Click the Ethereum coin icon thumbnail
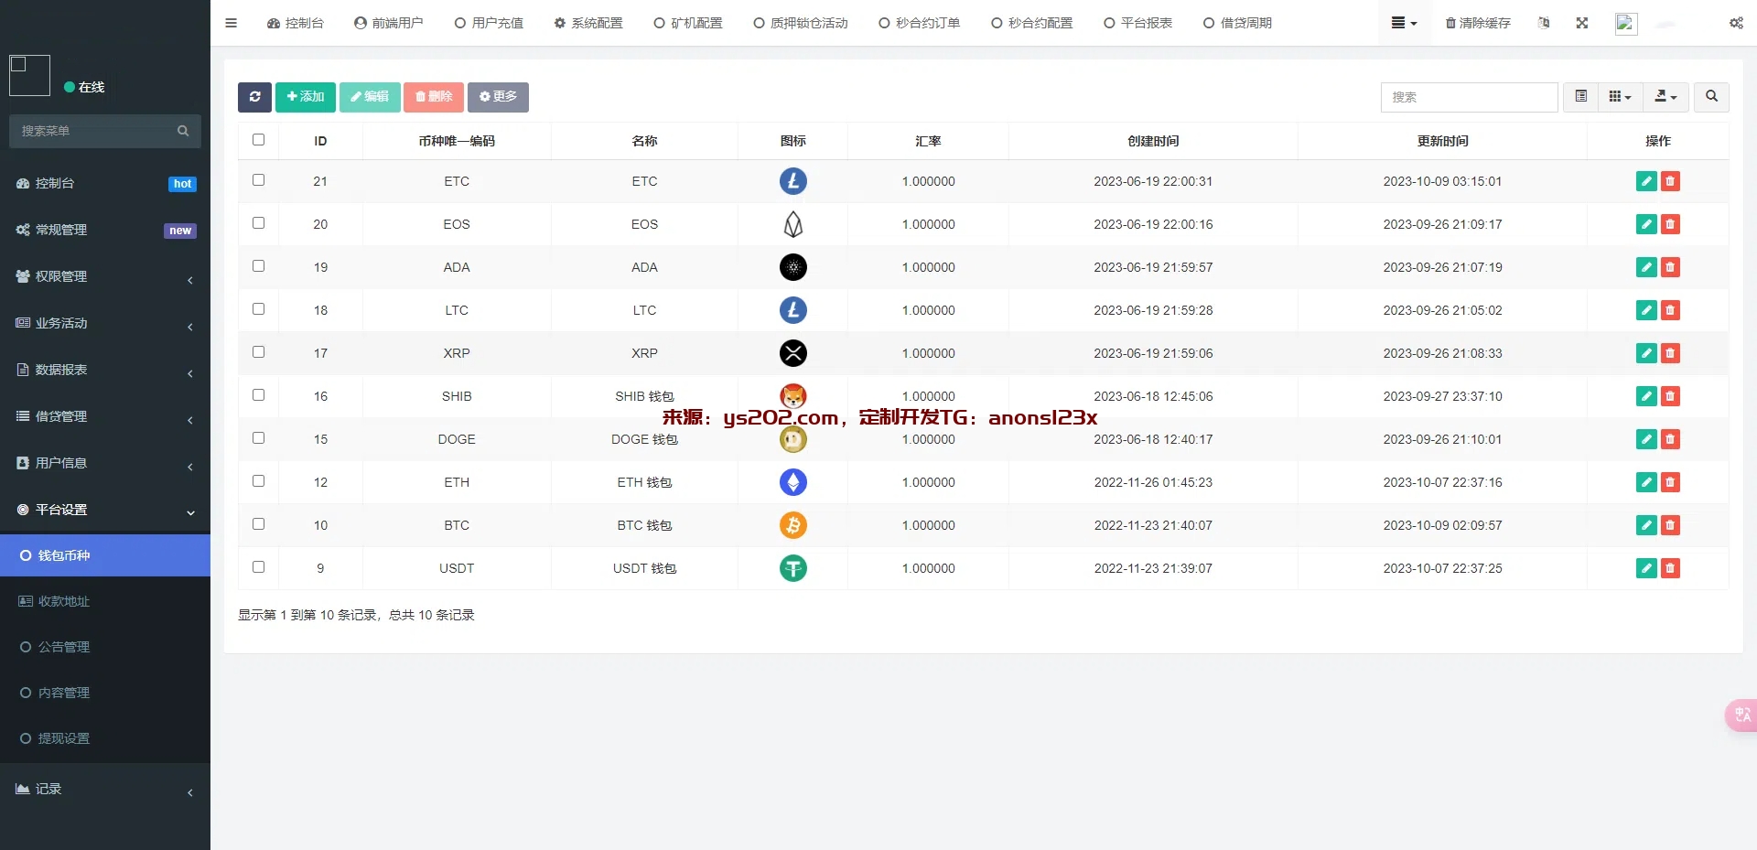 click(792, 482)
